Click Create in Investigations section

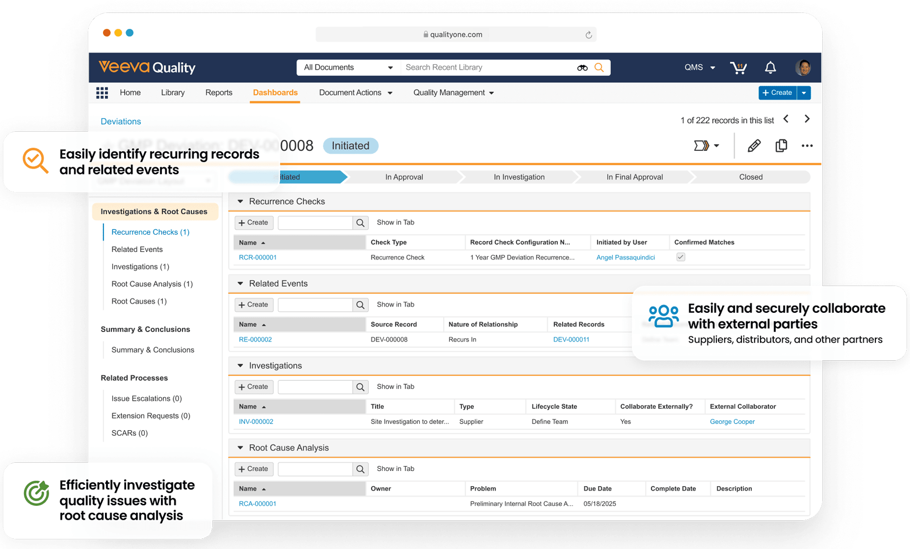coord(253,387)
